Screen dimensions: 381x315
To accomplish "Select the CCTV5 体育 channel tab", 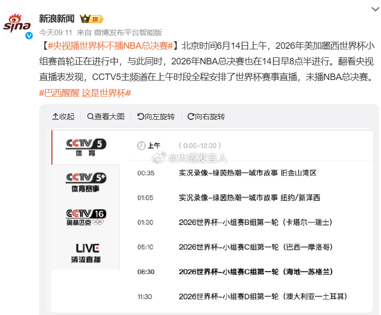I will tap(86, 147).
